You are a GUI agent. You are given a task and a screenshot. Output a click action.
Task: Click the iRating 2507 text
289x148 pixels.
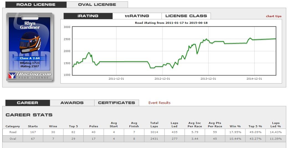point(30,66)
